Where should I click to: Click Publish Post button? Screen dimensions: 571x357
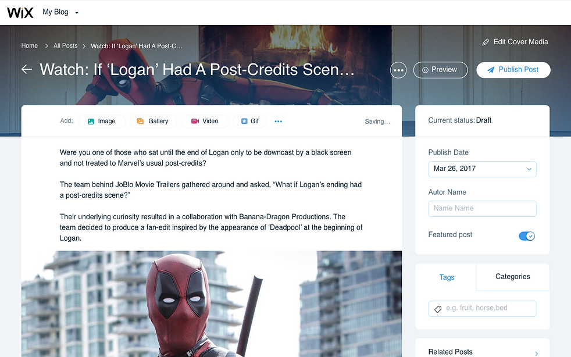[x=513, y=70]
